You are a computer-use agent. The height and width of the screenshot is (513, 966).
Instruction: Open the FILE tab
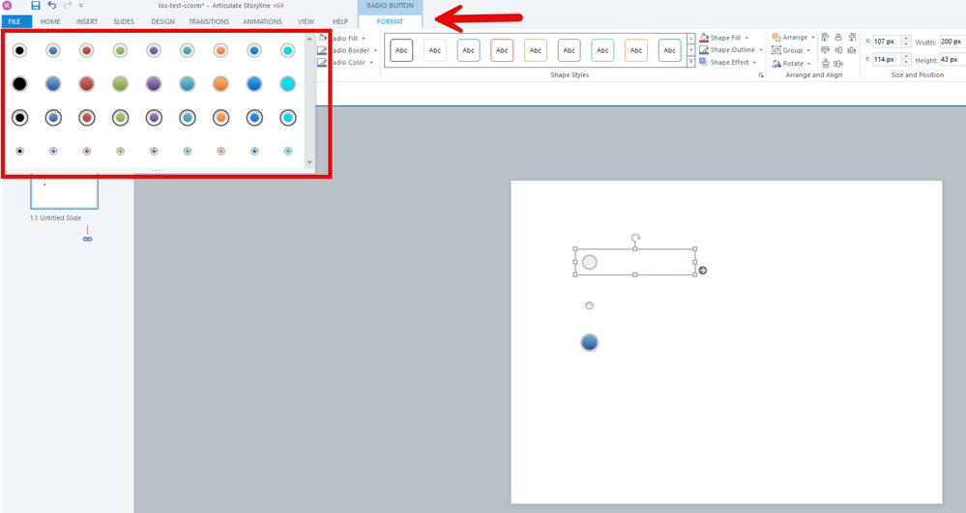[x=15, y=21]
